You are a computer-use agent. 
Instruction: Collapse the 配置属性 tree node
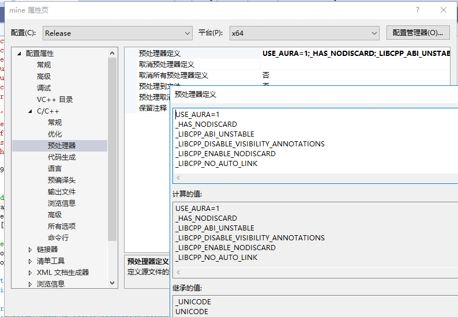tap(19, 54)
